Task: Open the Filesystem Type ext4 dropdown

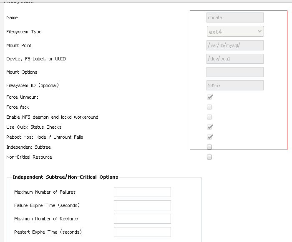Action: point(235,32)
